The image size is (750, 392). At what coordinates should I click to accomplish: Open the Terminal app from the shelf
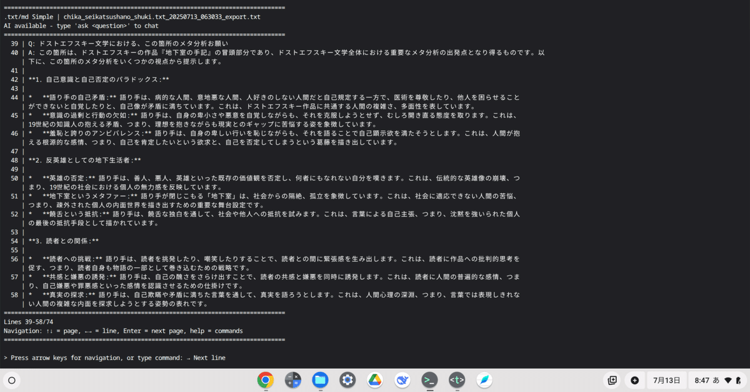[x=429, y=380]
